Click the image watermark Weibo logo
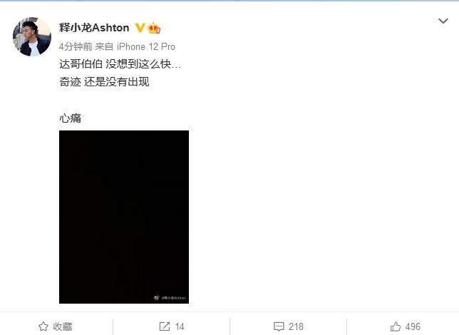The width and height of the screenshot is (459, 335). pos(156,298)
